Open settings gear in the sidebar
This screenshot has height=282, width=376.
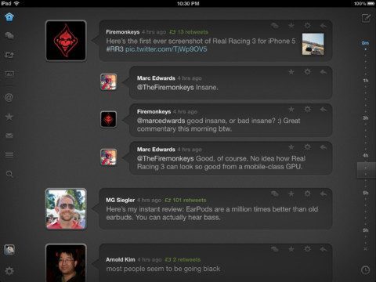(x=9, y=271)
